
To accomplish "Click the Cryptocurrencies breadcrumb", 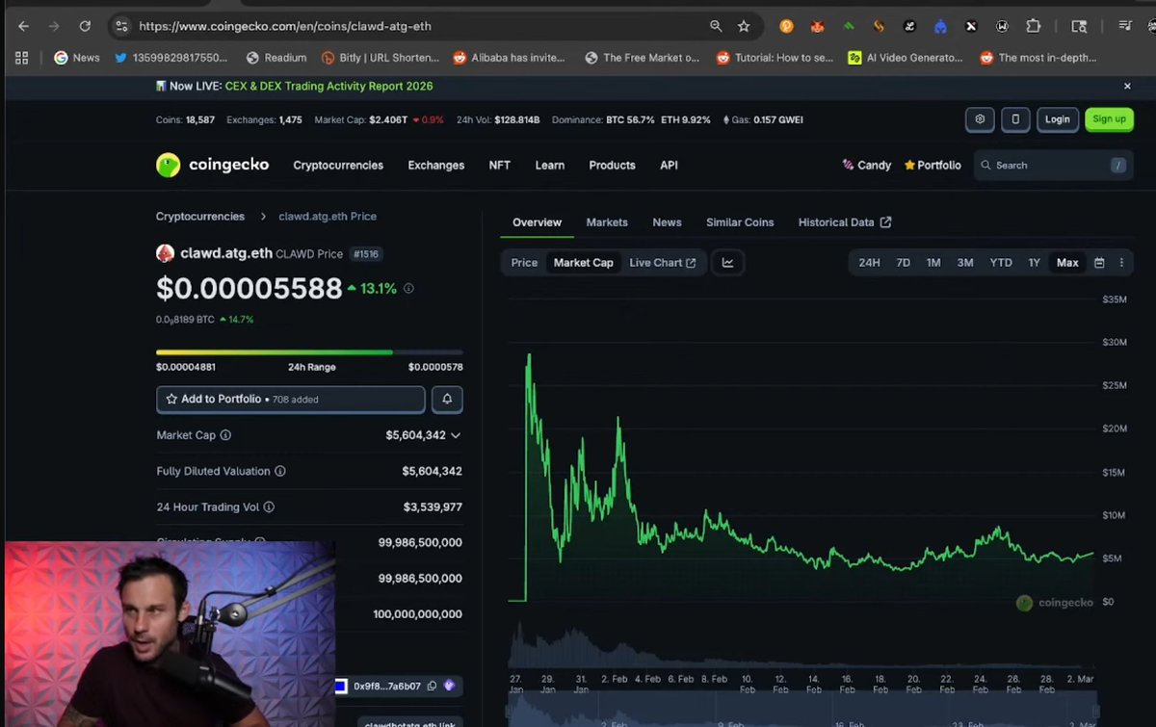I will [x=200, y=217].
